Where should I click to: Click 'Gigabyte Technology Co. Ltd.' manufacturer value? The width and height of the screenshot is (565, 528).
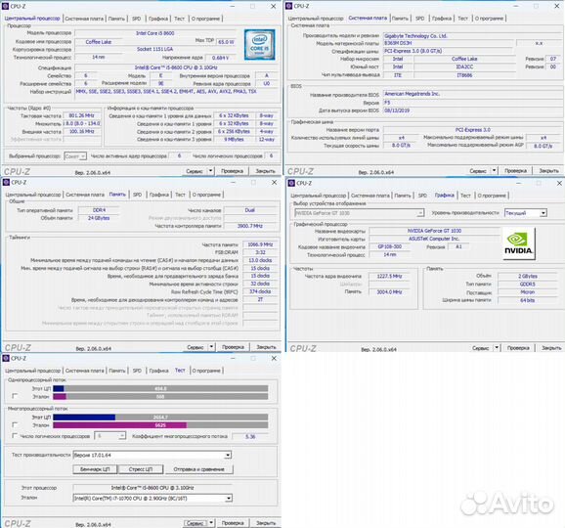[x=415, y=35]
